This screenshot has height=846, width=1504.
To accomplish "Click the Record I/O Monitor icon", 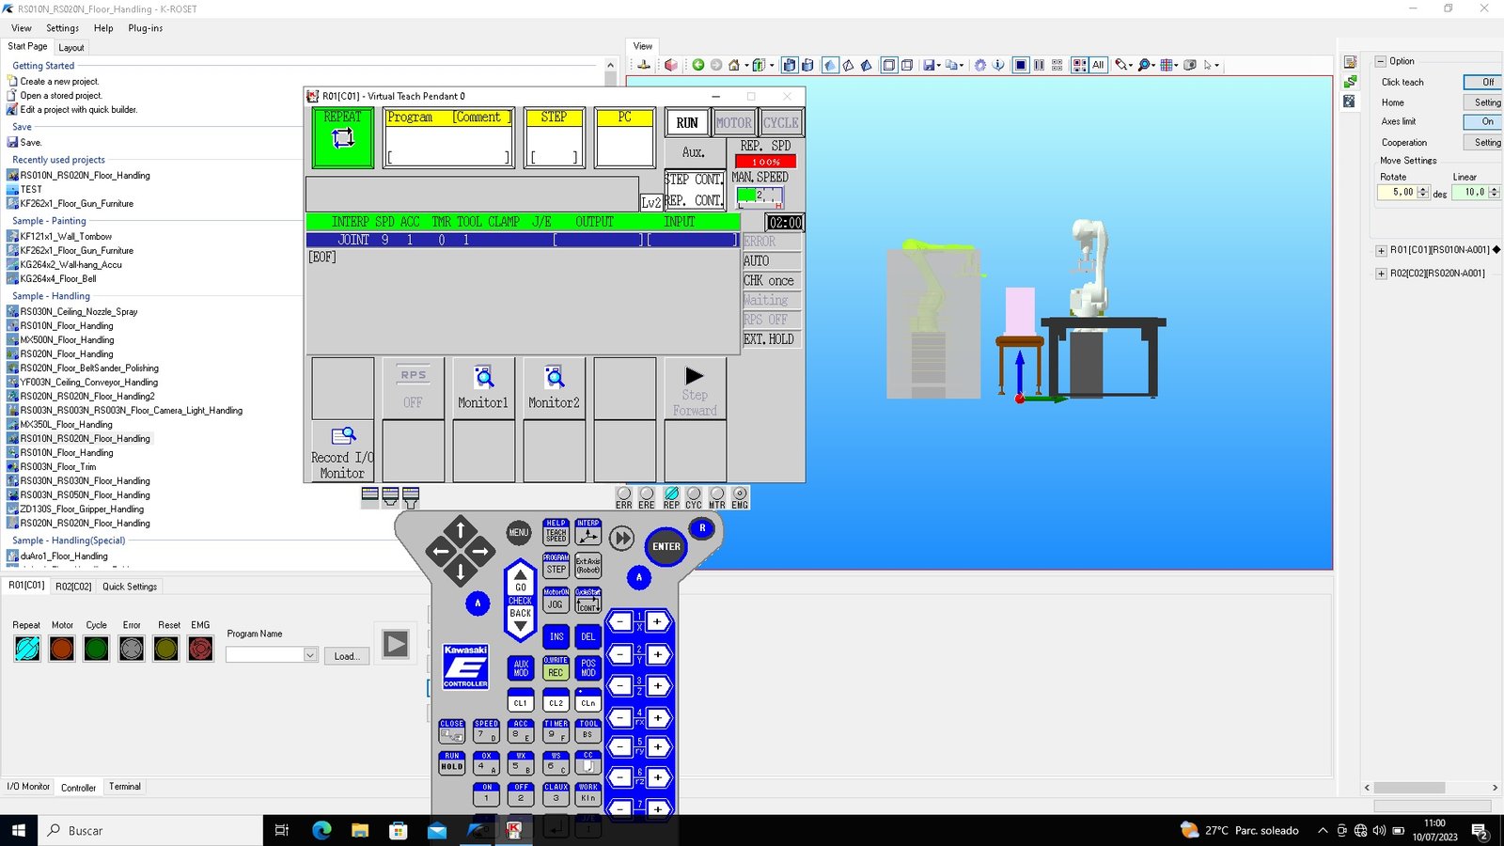I will 342,451.
